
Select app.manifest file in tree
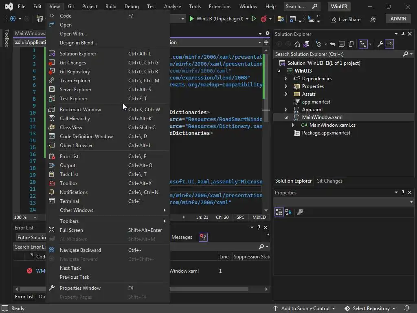pyautogui.click(x=316, y=102)
